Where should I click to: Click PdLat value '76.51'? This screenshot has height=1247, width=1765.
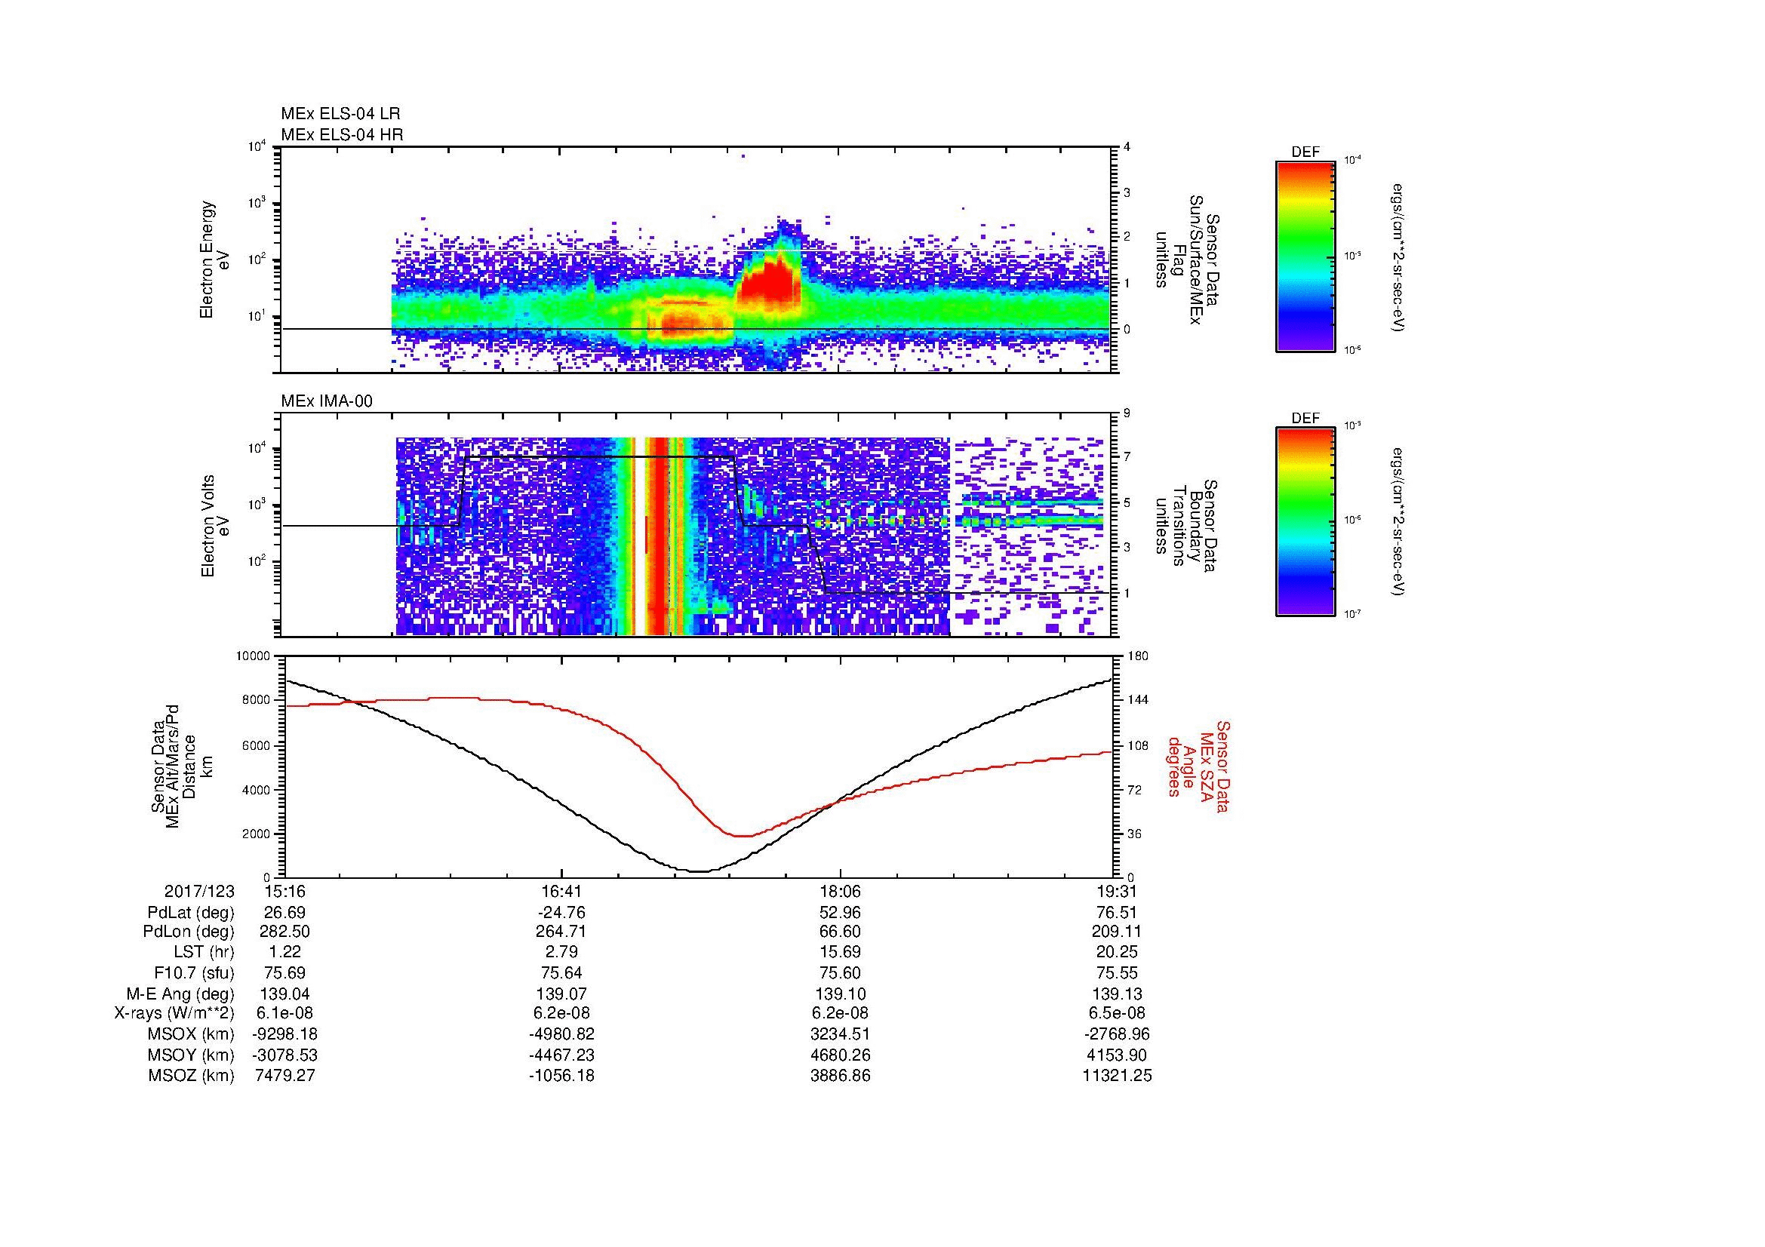tap(1115, 913)
